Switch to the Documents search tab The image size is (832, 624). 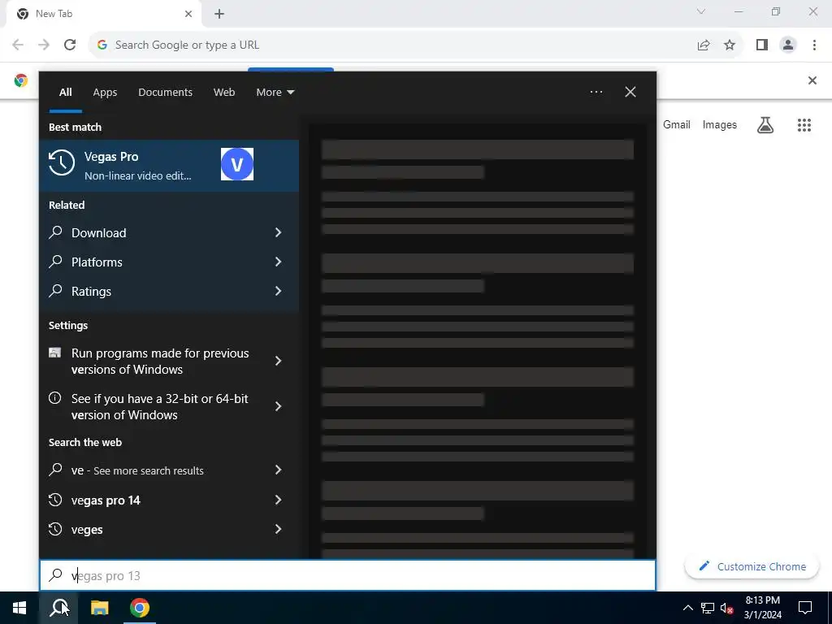point(165,93)
